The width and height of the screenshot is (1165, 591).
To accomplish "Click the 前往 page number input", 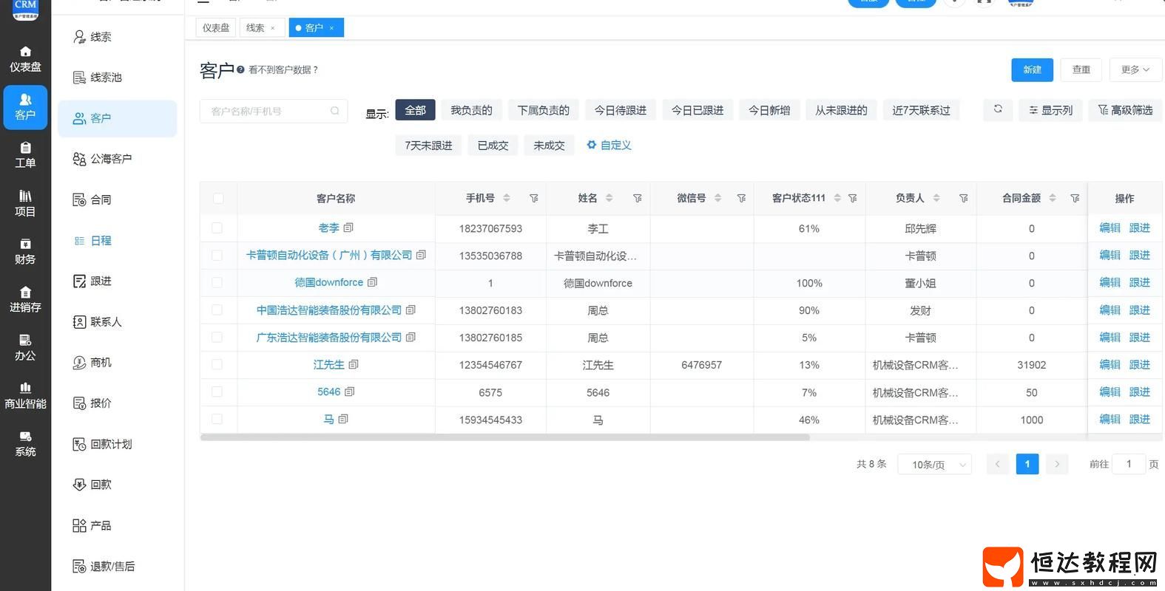I will (x=1129, y=464).
